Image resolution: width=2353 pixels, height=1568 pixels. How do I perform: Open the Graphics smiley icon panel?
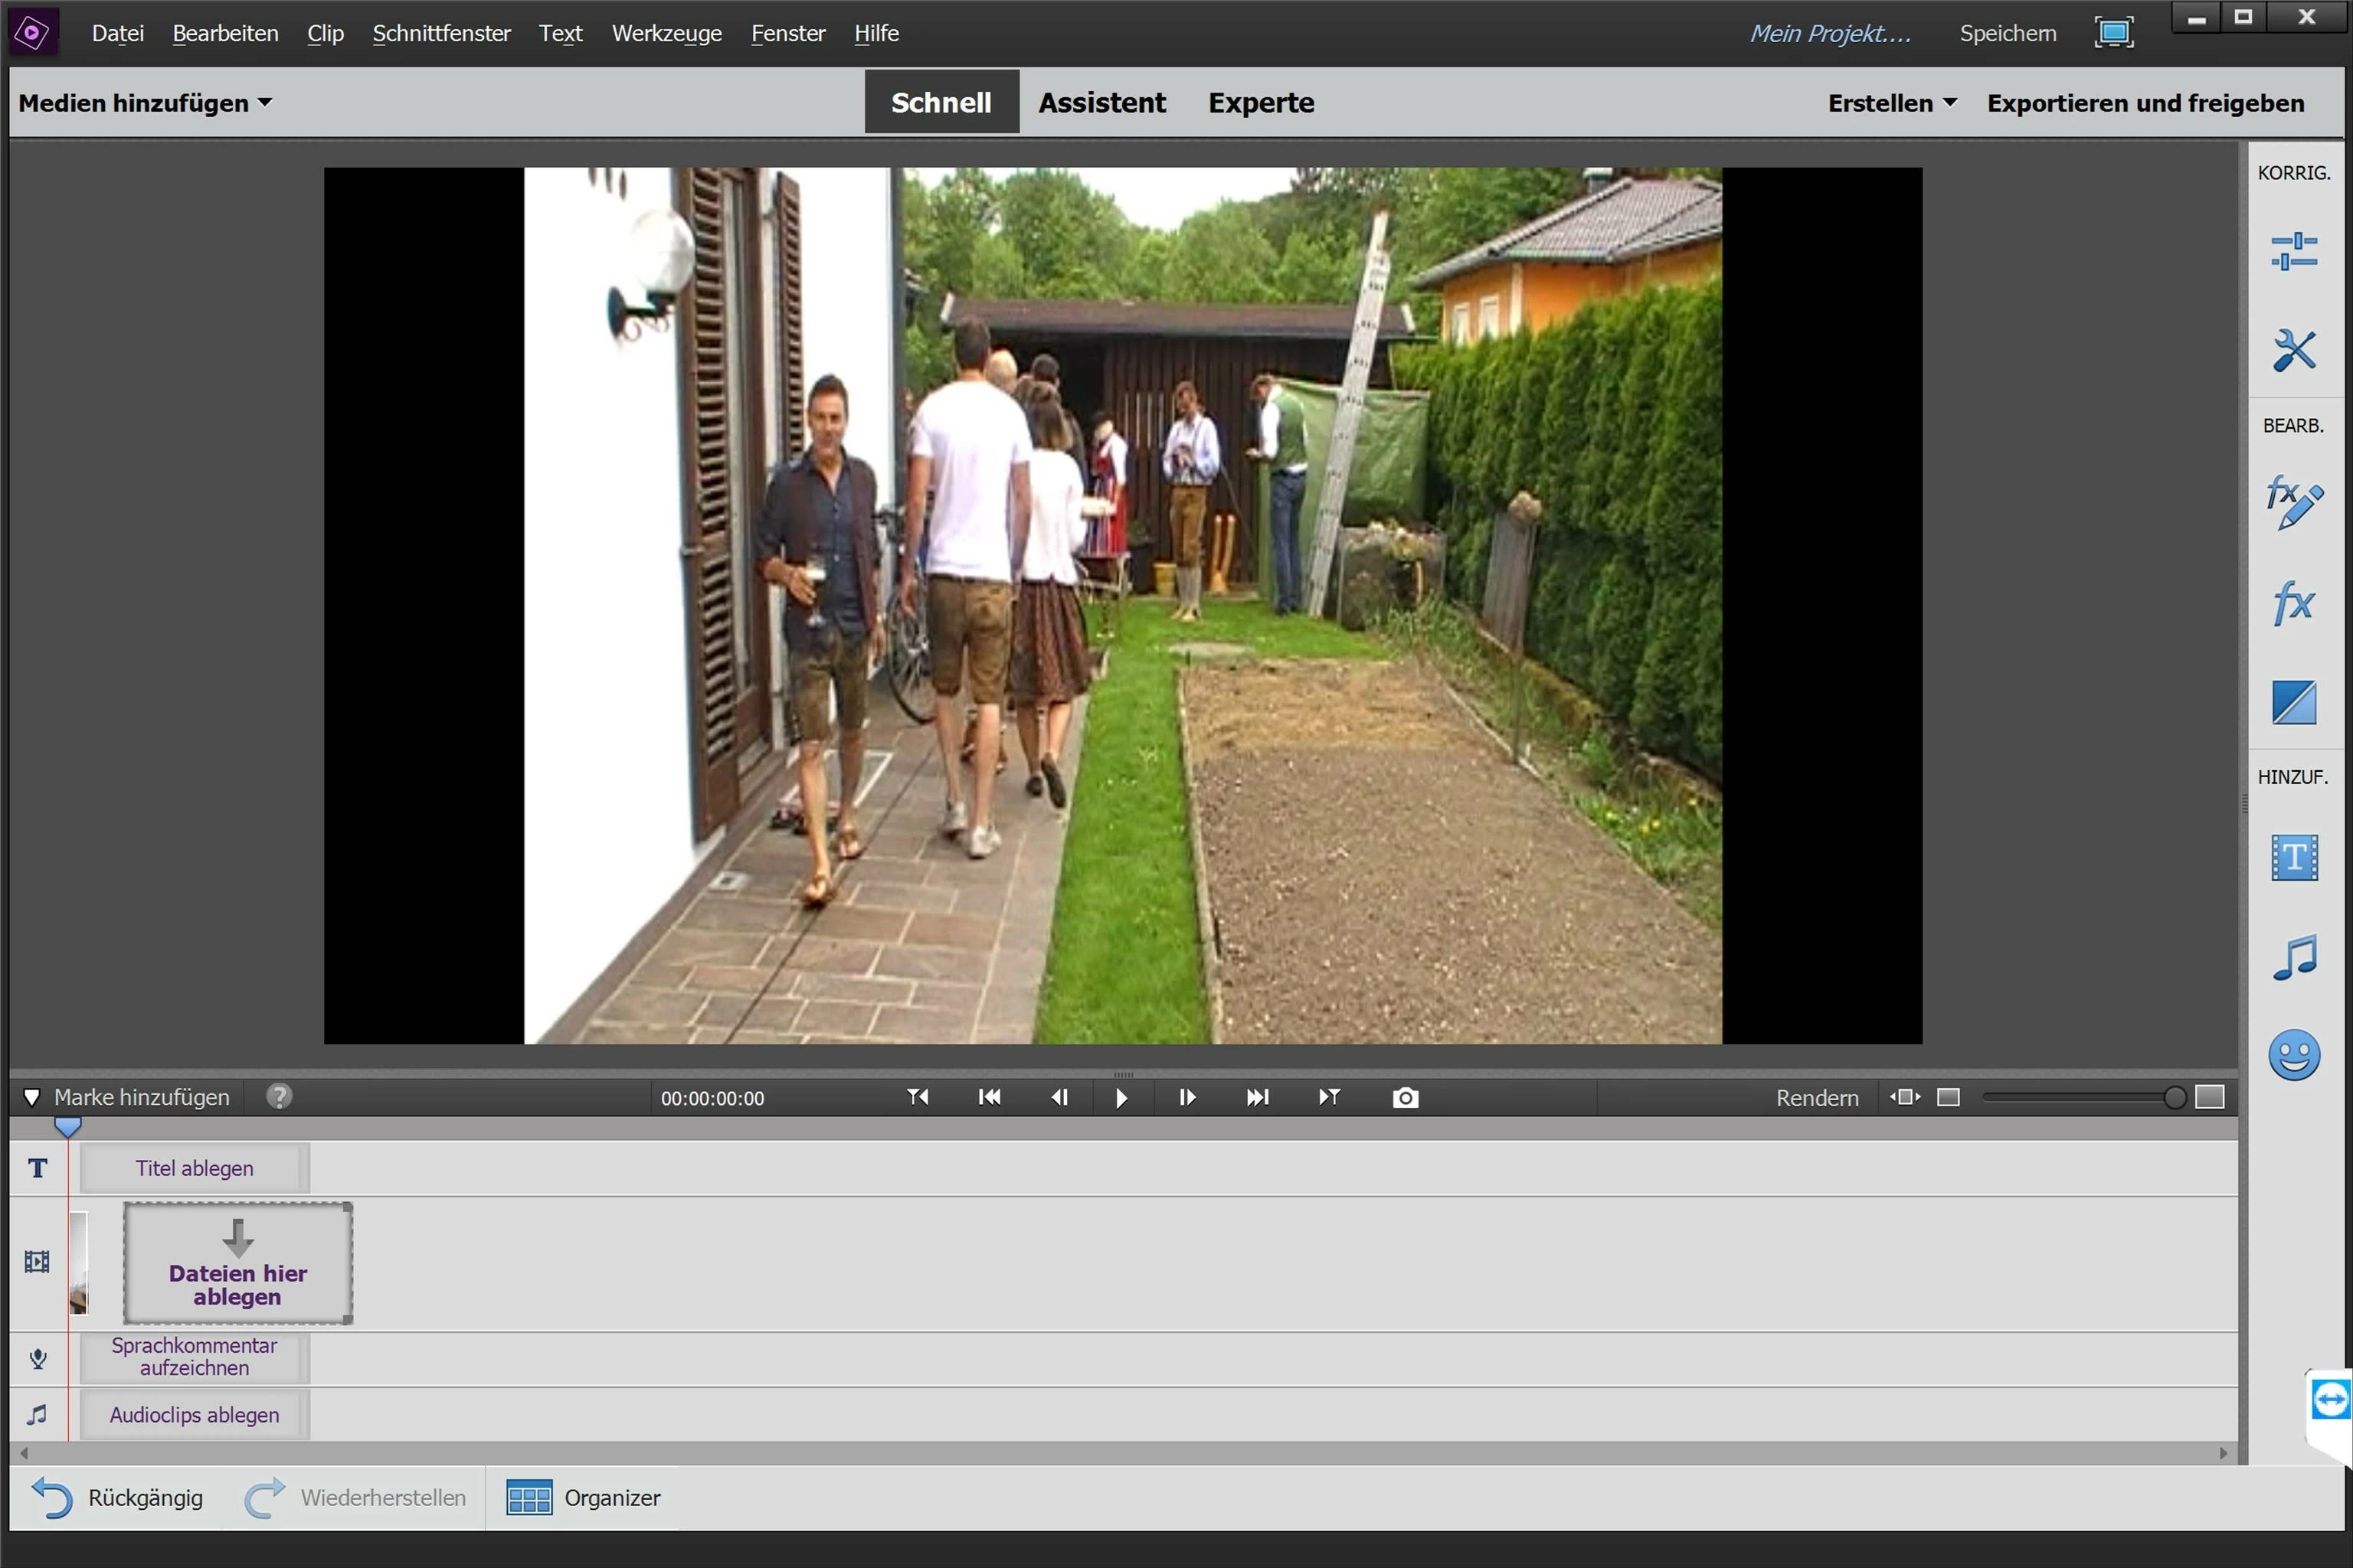[x=2293, y=1055]
